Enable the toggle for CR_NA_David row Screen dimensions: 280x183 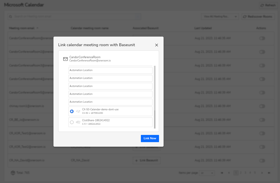(262, 160)
